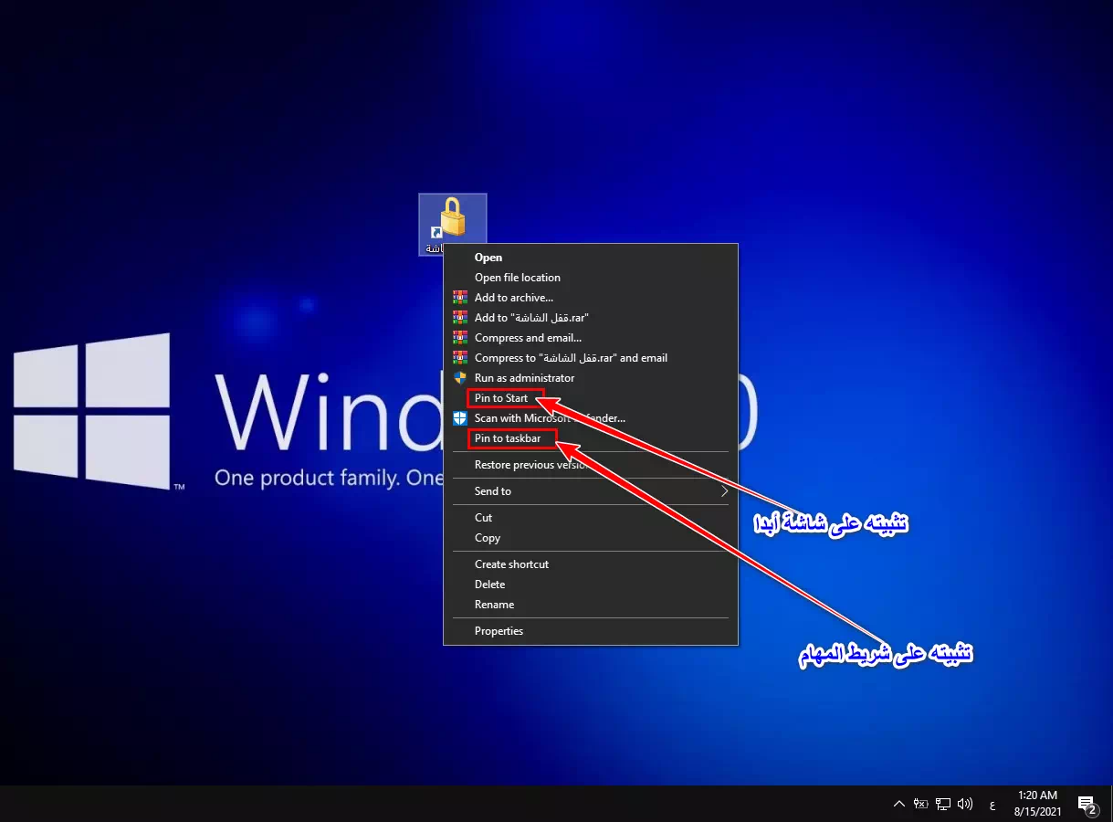This screenshot has width=1113, height=822.
Task: Select Open from the context menu
Action: 488,258
